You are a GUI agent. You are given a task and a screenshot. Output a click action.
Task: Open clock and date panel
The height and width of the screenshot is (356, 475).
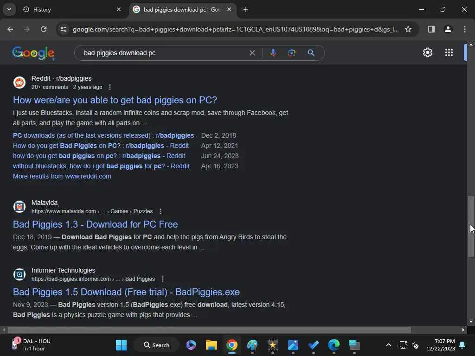[x=441, y=345]
